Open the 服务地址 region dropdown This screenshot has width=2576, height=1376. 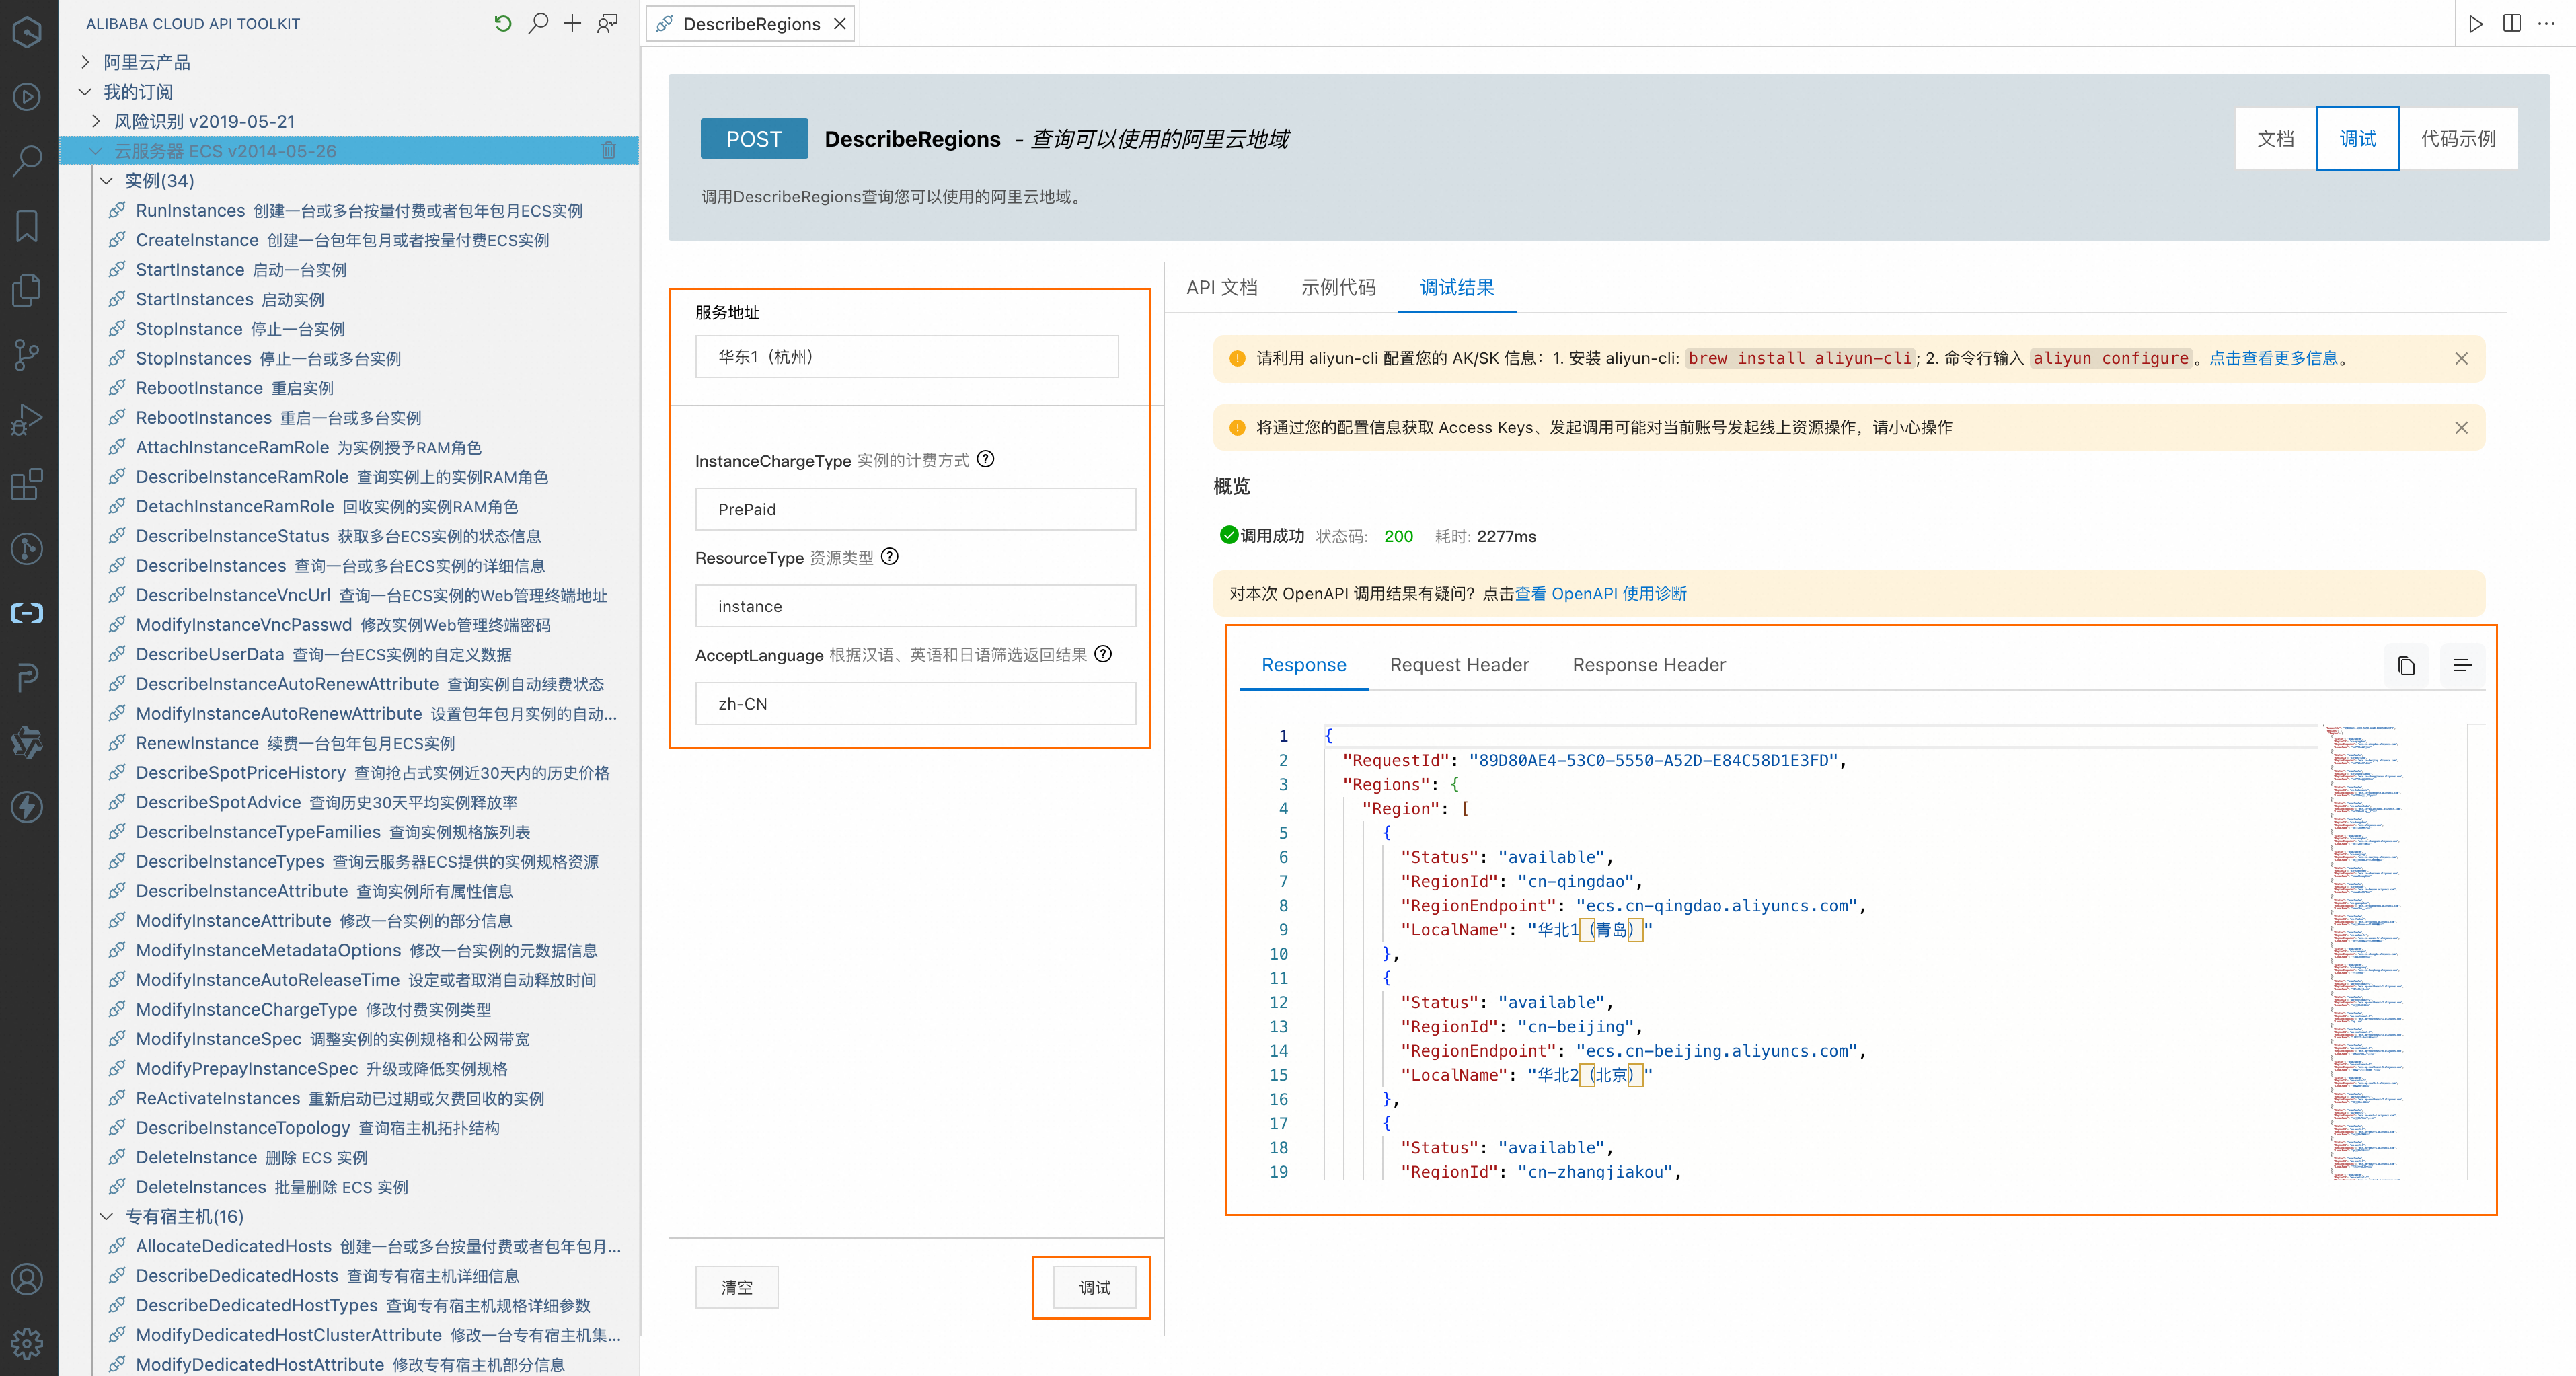point(906,356)
